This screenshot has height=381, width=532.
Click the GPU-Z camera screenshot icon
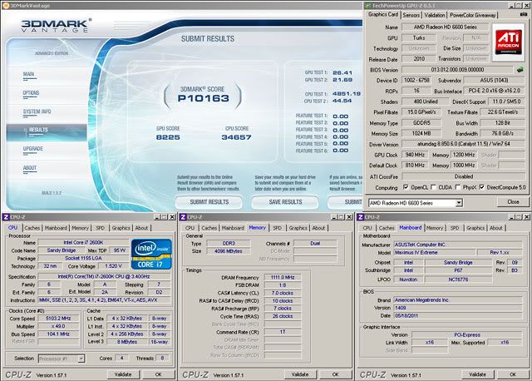tap(523, 14)
